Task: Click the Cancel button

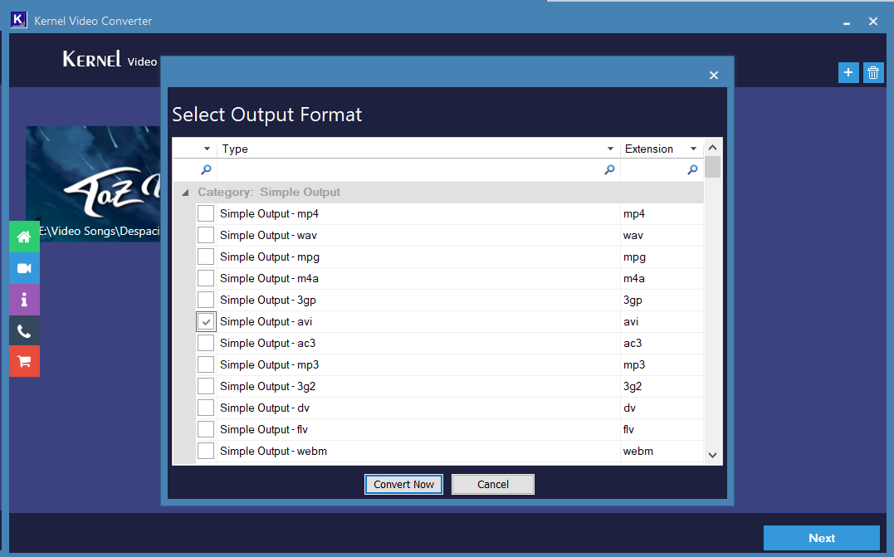Action: [492, 485]
